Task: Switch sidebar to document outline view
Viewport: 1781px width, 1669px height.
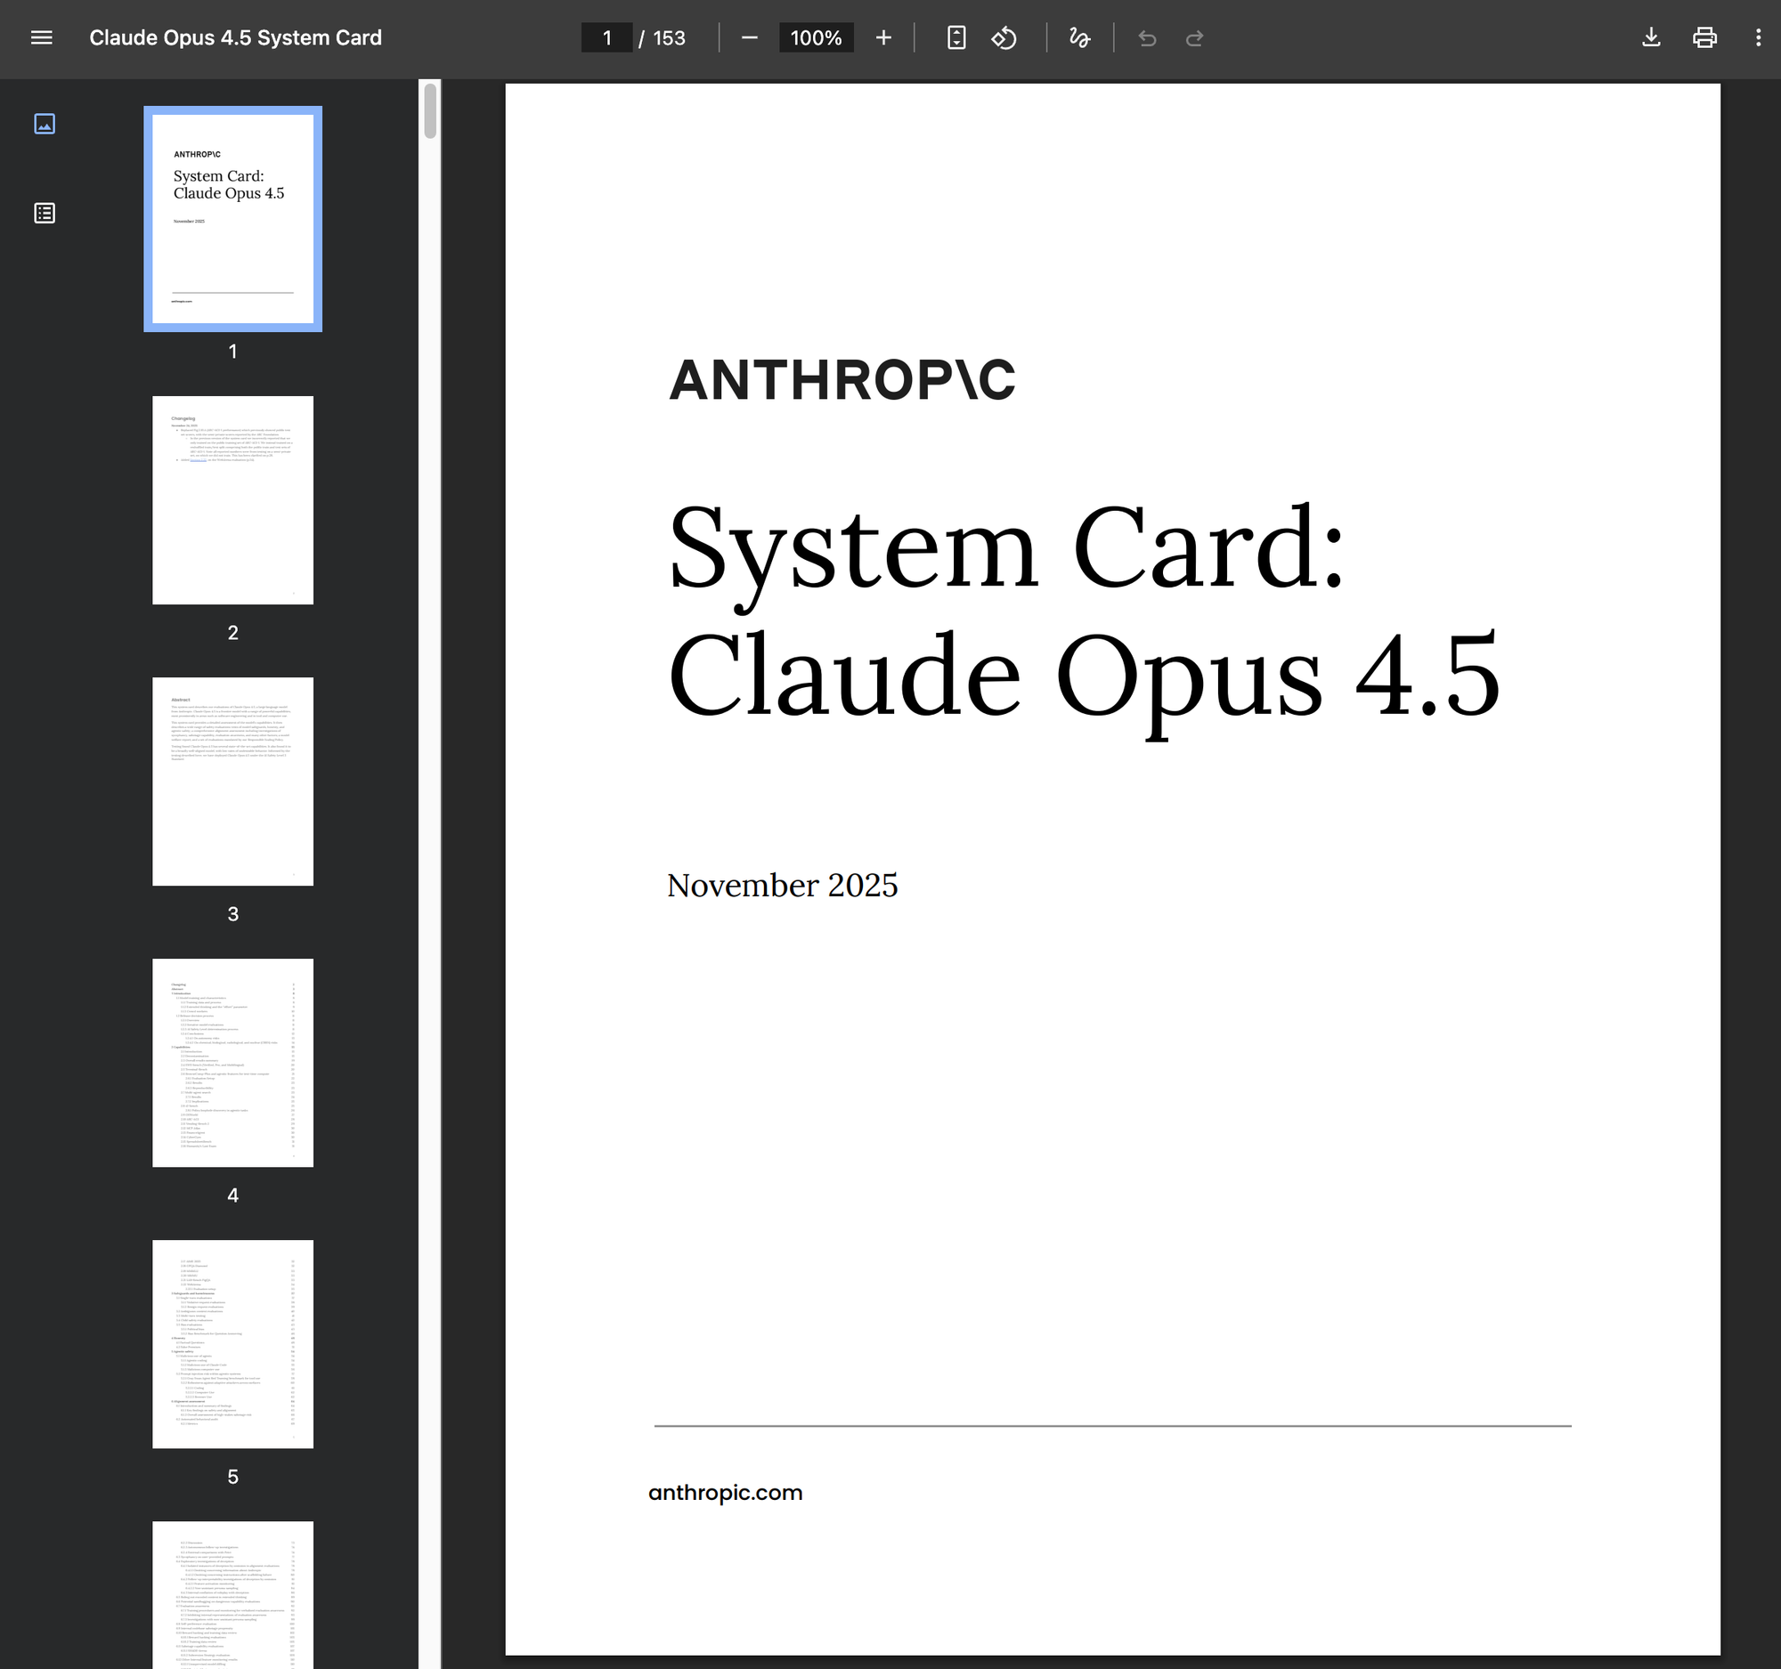Action: click(44, 213)
